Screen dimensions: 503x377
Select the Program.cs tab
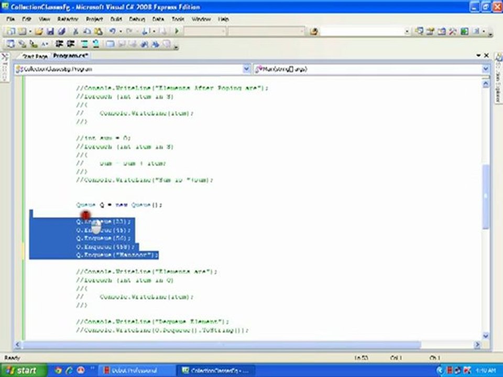70,56
